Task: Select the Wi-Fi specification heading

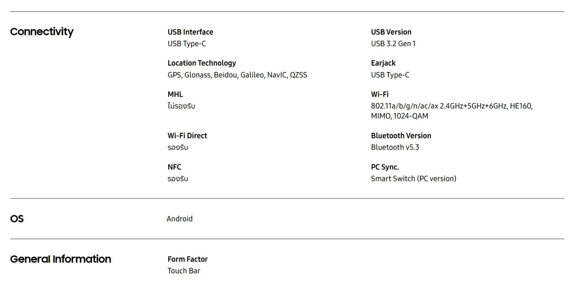Action: (x=380, y=94)
